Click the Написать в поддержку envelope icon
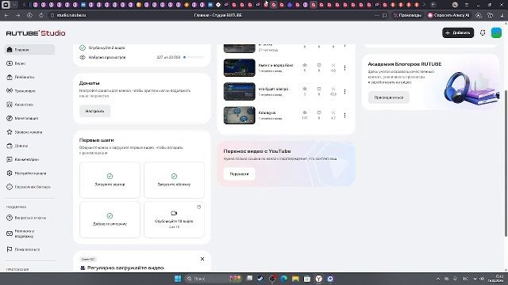 tap(10, 234)
